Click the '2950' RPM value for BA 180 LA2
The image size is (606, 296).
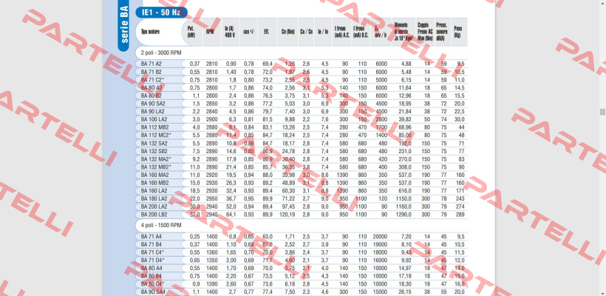211,198
